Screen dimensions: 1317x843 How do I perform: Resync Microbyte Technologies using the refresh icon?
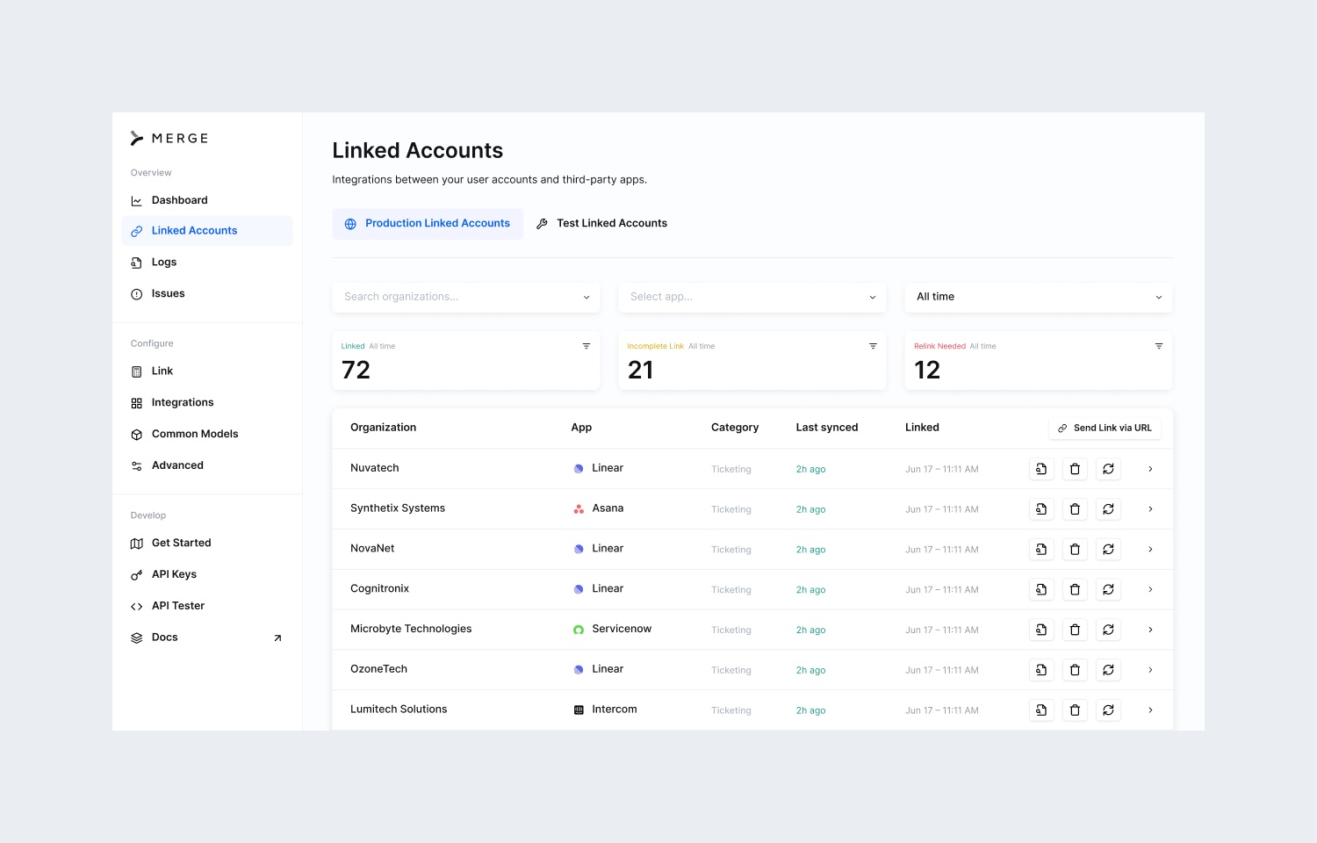tap(1109, 630)
